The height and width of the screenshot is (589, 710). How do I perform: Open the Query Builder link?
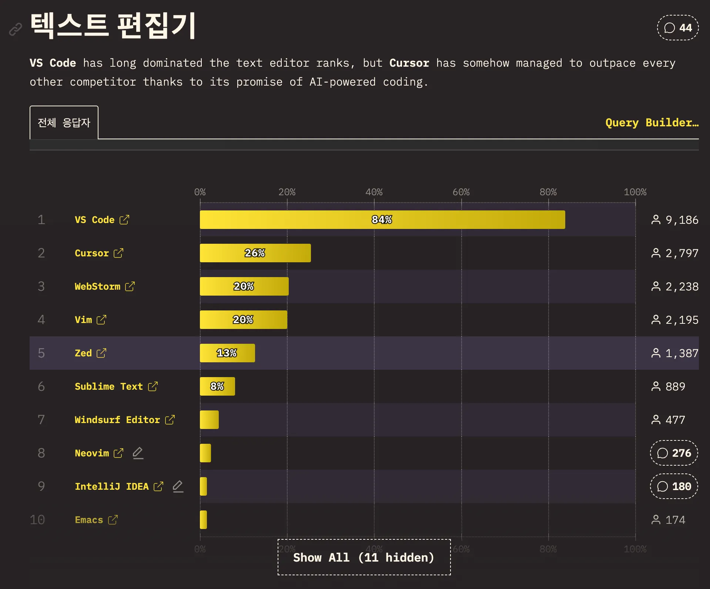coord(652,123)
